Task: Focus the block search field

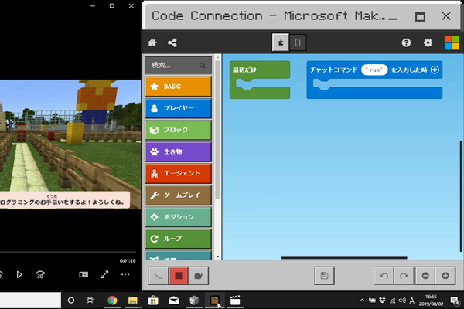Action: (178, 66)
